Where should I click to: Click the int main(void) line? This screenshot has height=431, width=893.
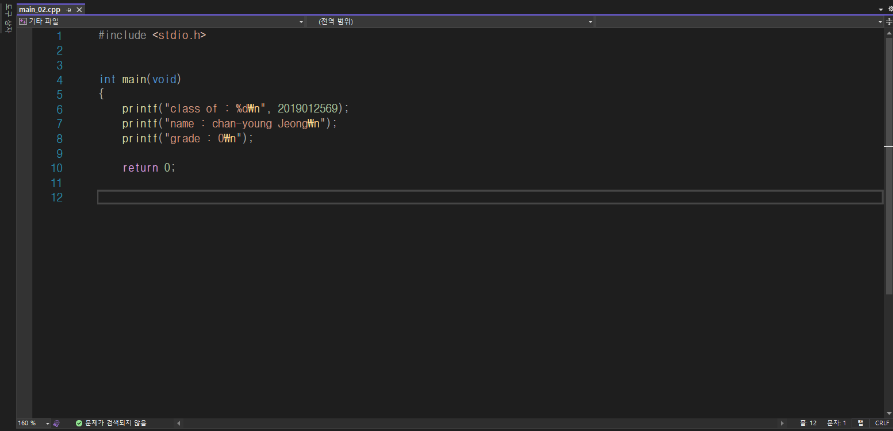click(140, 79)
